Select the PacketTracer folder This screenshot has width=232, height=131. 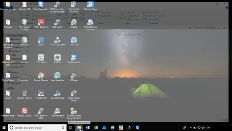(8, 77)
